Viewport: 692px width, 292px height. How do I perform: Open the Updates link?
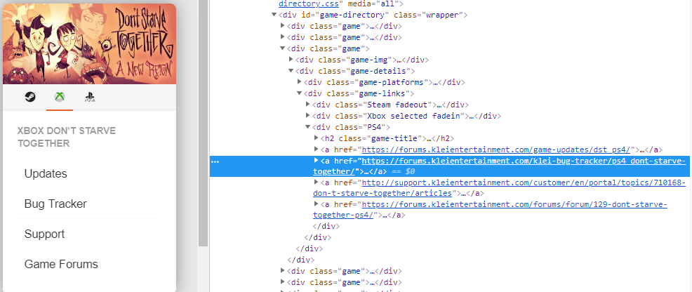coord(46,174)
